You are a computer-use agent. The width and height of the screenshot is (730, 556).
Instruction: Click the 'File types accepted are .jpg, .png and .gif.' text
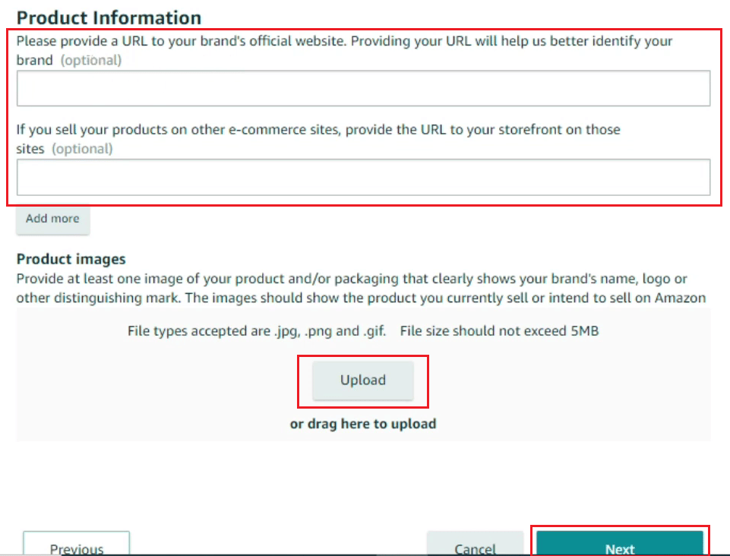pyautogui.click(x=257, y=331)
